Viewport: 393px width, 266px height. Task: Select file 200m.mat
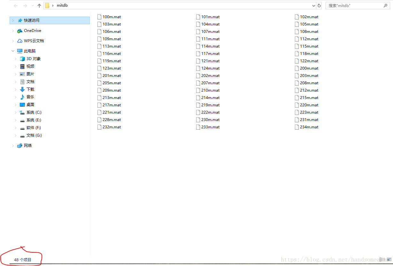(x=309, y=68)
